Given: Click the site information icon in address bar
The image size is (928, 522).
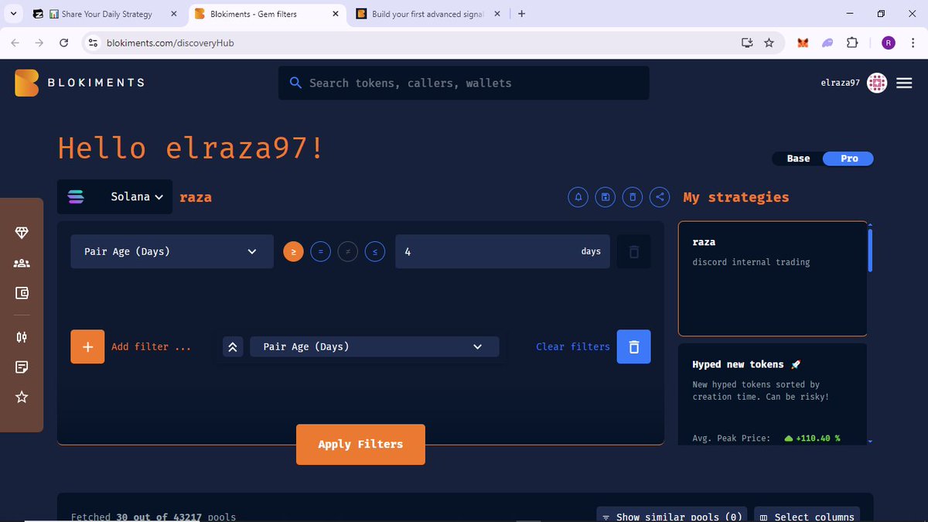Looking at the screenshot, I should click(93, 43).
